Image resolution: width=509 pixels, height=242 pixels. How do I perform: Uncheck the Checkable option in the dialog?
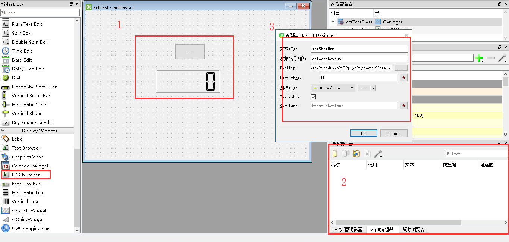(x=313, y=97)
